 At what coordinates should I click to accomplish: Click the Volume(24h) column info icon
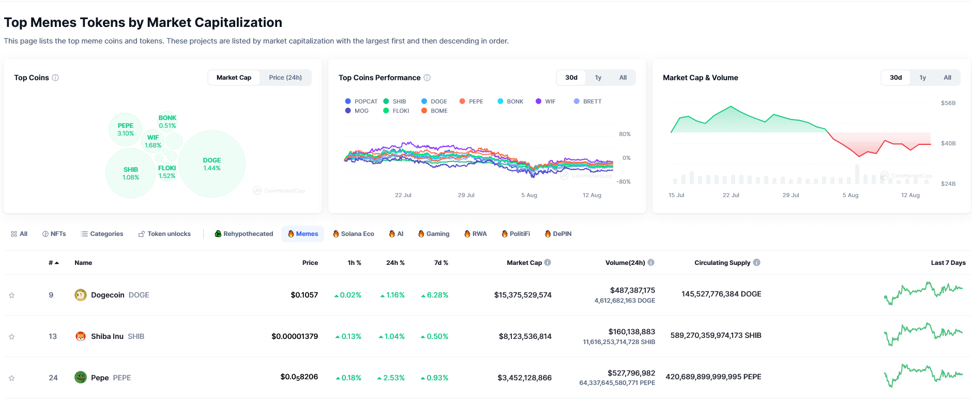pyautogui.click(x=651, y=262)
